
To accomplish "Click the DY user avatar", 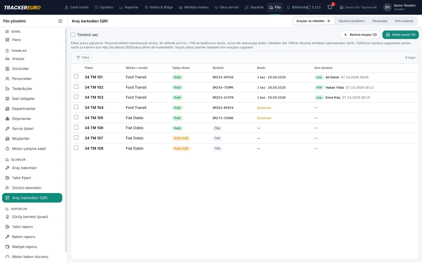I will (387, 7).
